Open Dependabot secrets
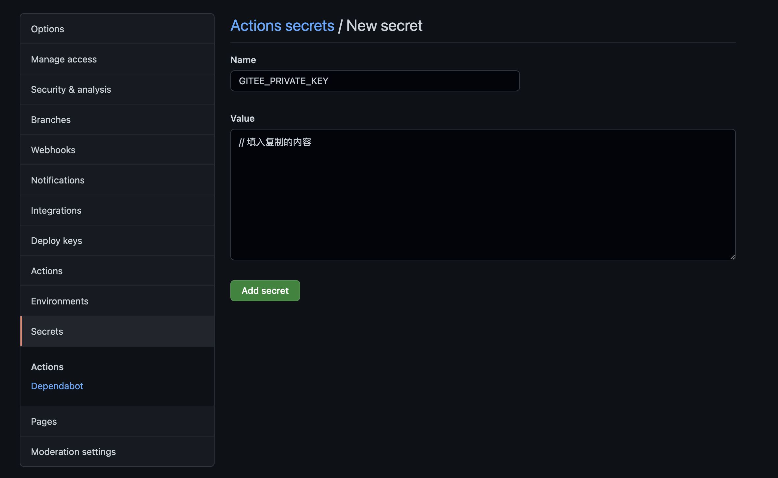Screen dimensions: 778x478 [x=57, y=386]
